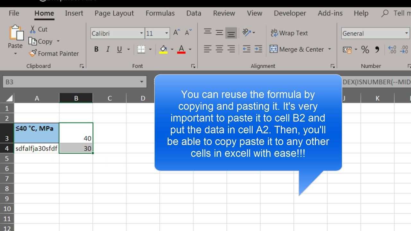This screenshot has height=231, width=411.
Task: Open the Calibri font name dropdown
Action: [142, 33]
